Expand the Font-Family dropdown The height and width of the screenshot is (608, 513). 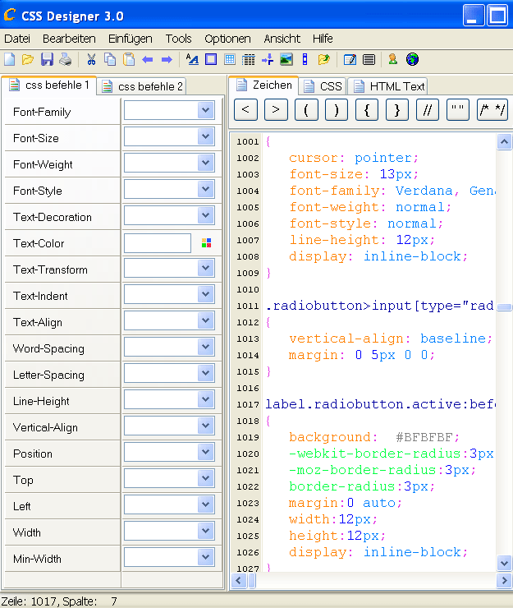pos(206,110)
